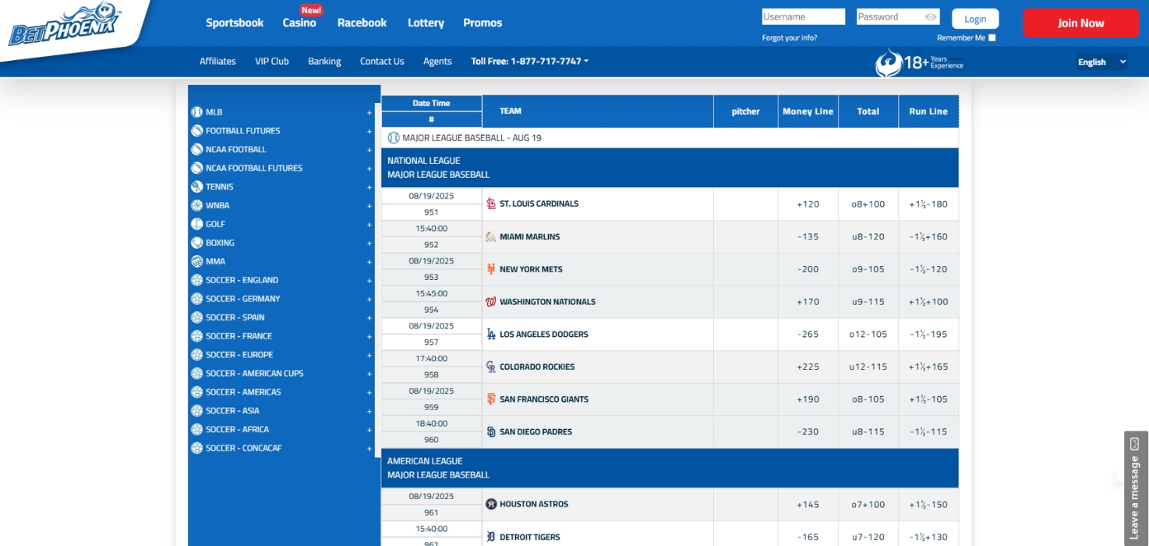Click the Password input field
1149x546 pixels.
pos(898,16)
